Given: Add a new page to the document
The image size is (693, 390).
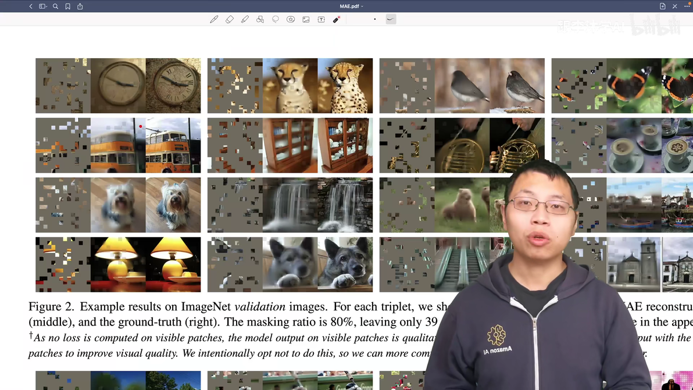Looking at the screenshot, I should (x=663, y=6).
